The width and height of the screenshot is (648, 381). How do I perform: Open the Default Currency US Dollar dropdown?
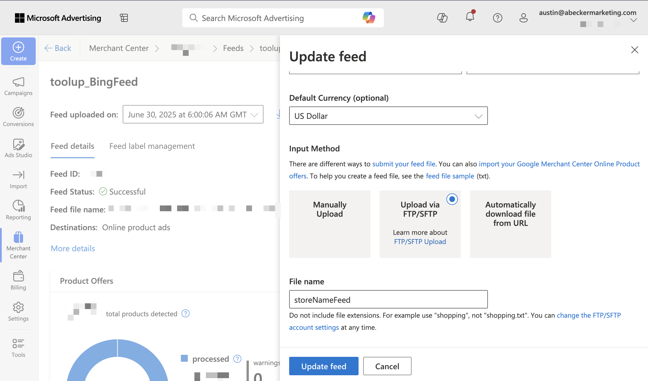tap(388, 116)
